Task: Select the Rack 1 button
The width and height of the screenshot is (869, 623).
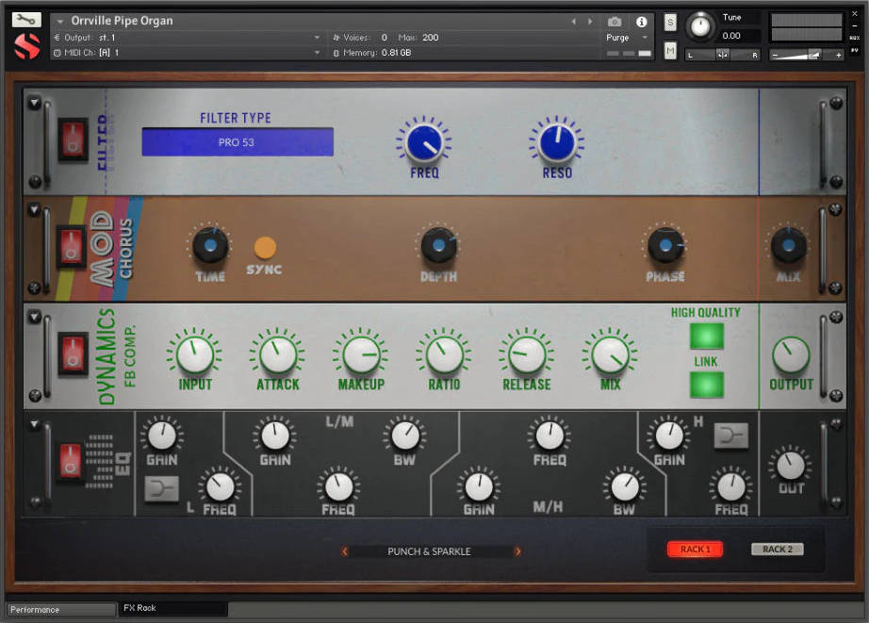Action: tap(695, 549)
